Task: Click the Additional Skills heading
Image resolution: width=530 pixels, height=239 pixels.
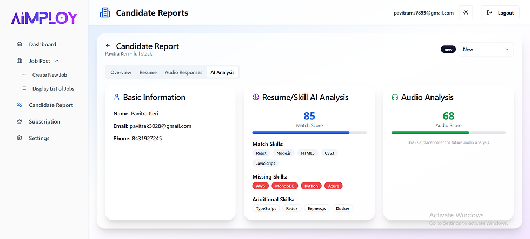Action: 273,199
